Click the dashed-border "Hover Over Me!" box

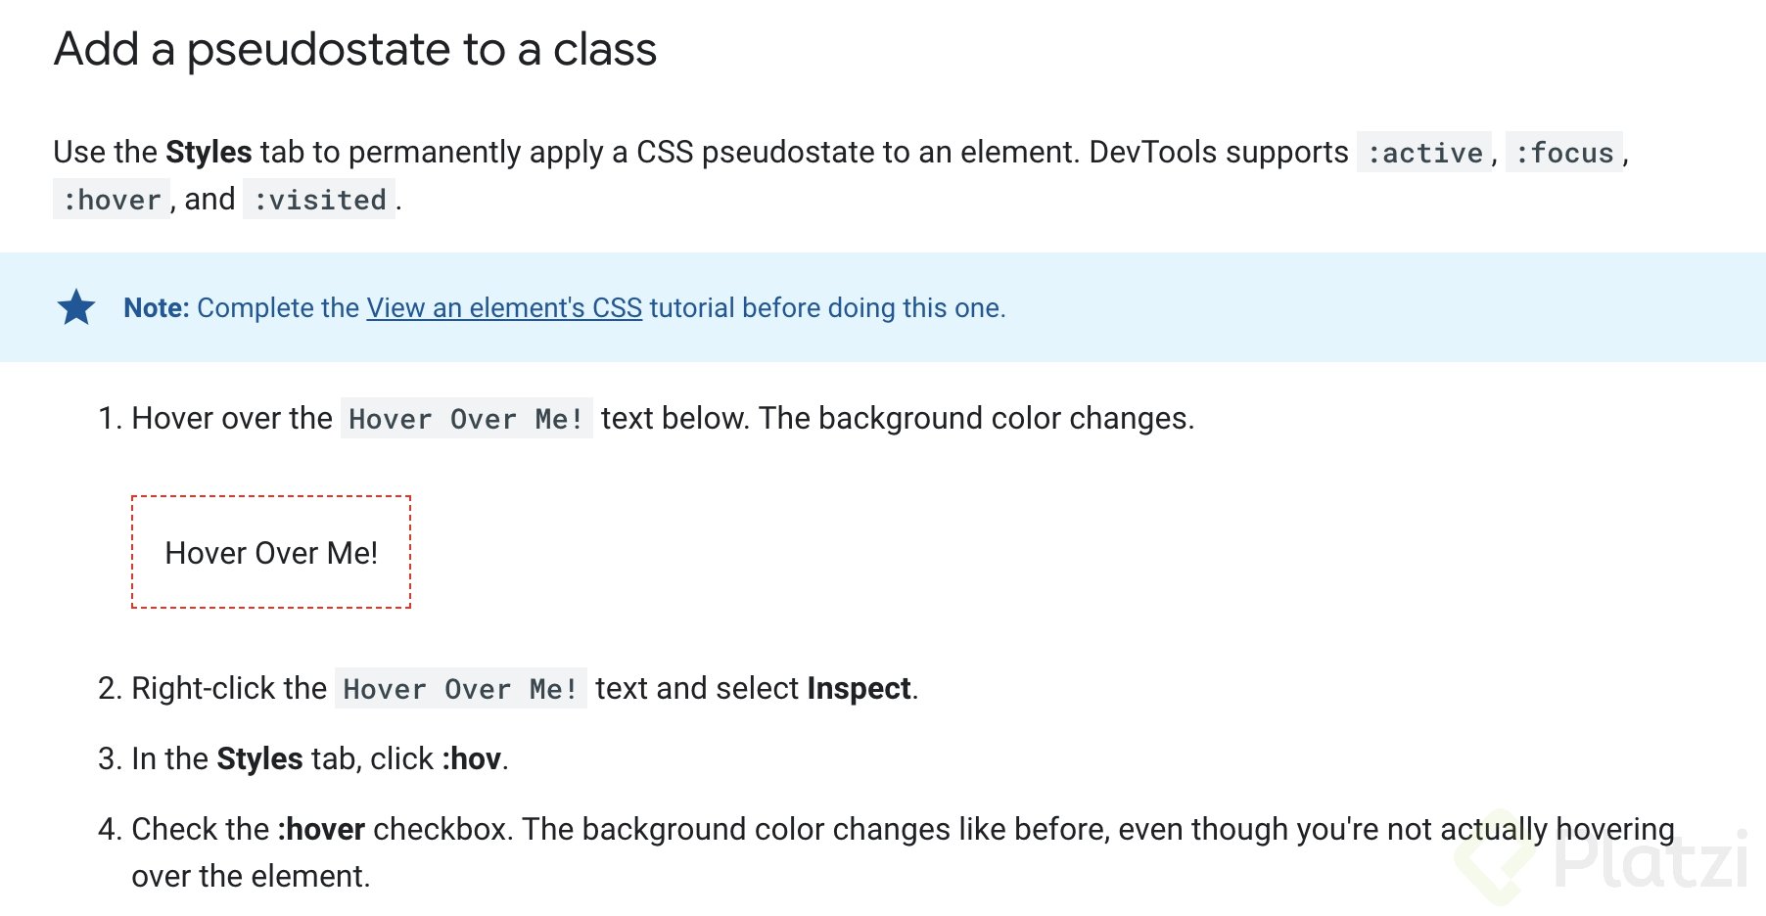[x=271, y=553]
